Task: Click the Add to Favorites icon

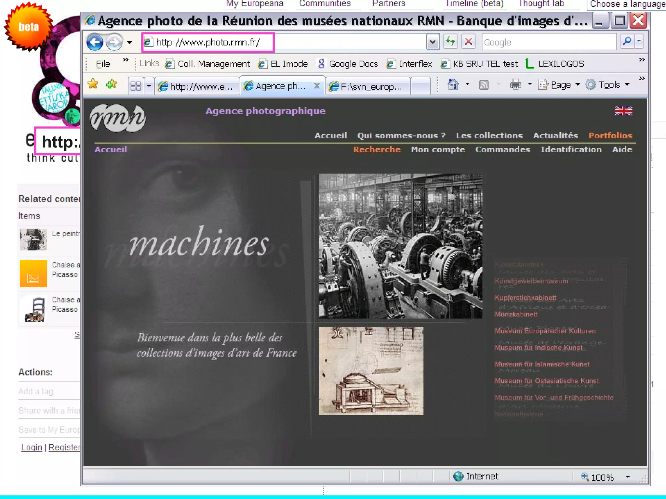Action: point(112,84)
